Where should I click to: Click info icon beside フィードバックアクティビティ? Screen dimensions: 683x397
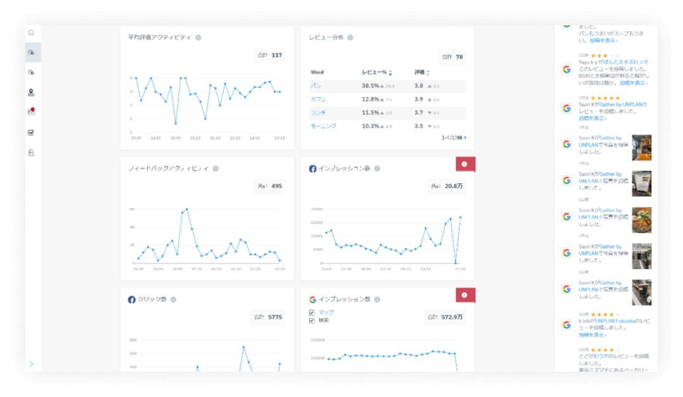216,169
